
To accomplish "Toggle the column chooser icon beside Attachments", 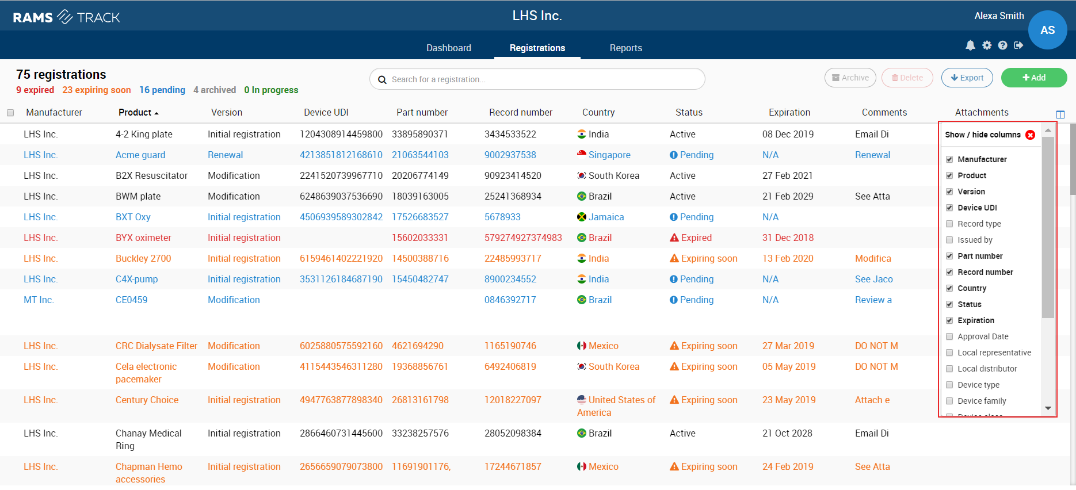I will (x=1060, y=114).
